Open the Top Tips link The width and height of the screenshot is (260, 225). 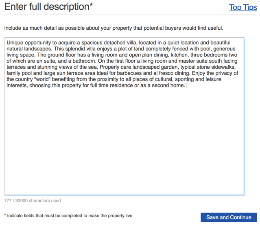[243, 7]
